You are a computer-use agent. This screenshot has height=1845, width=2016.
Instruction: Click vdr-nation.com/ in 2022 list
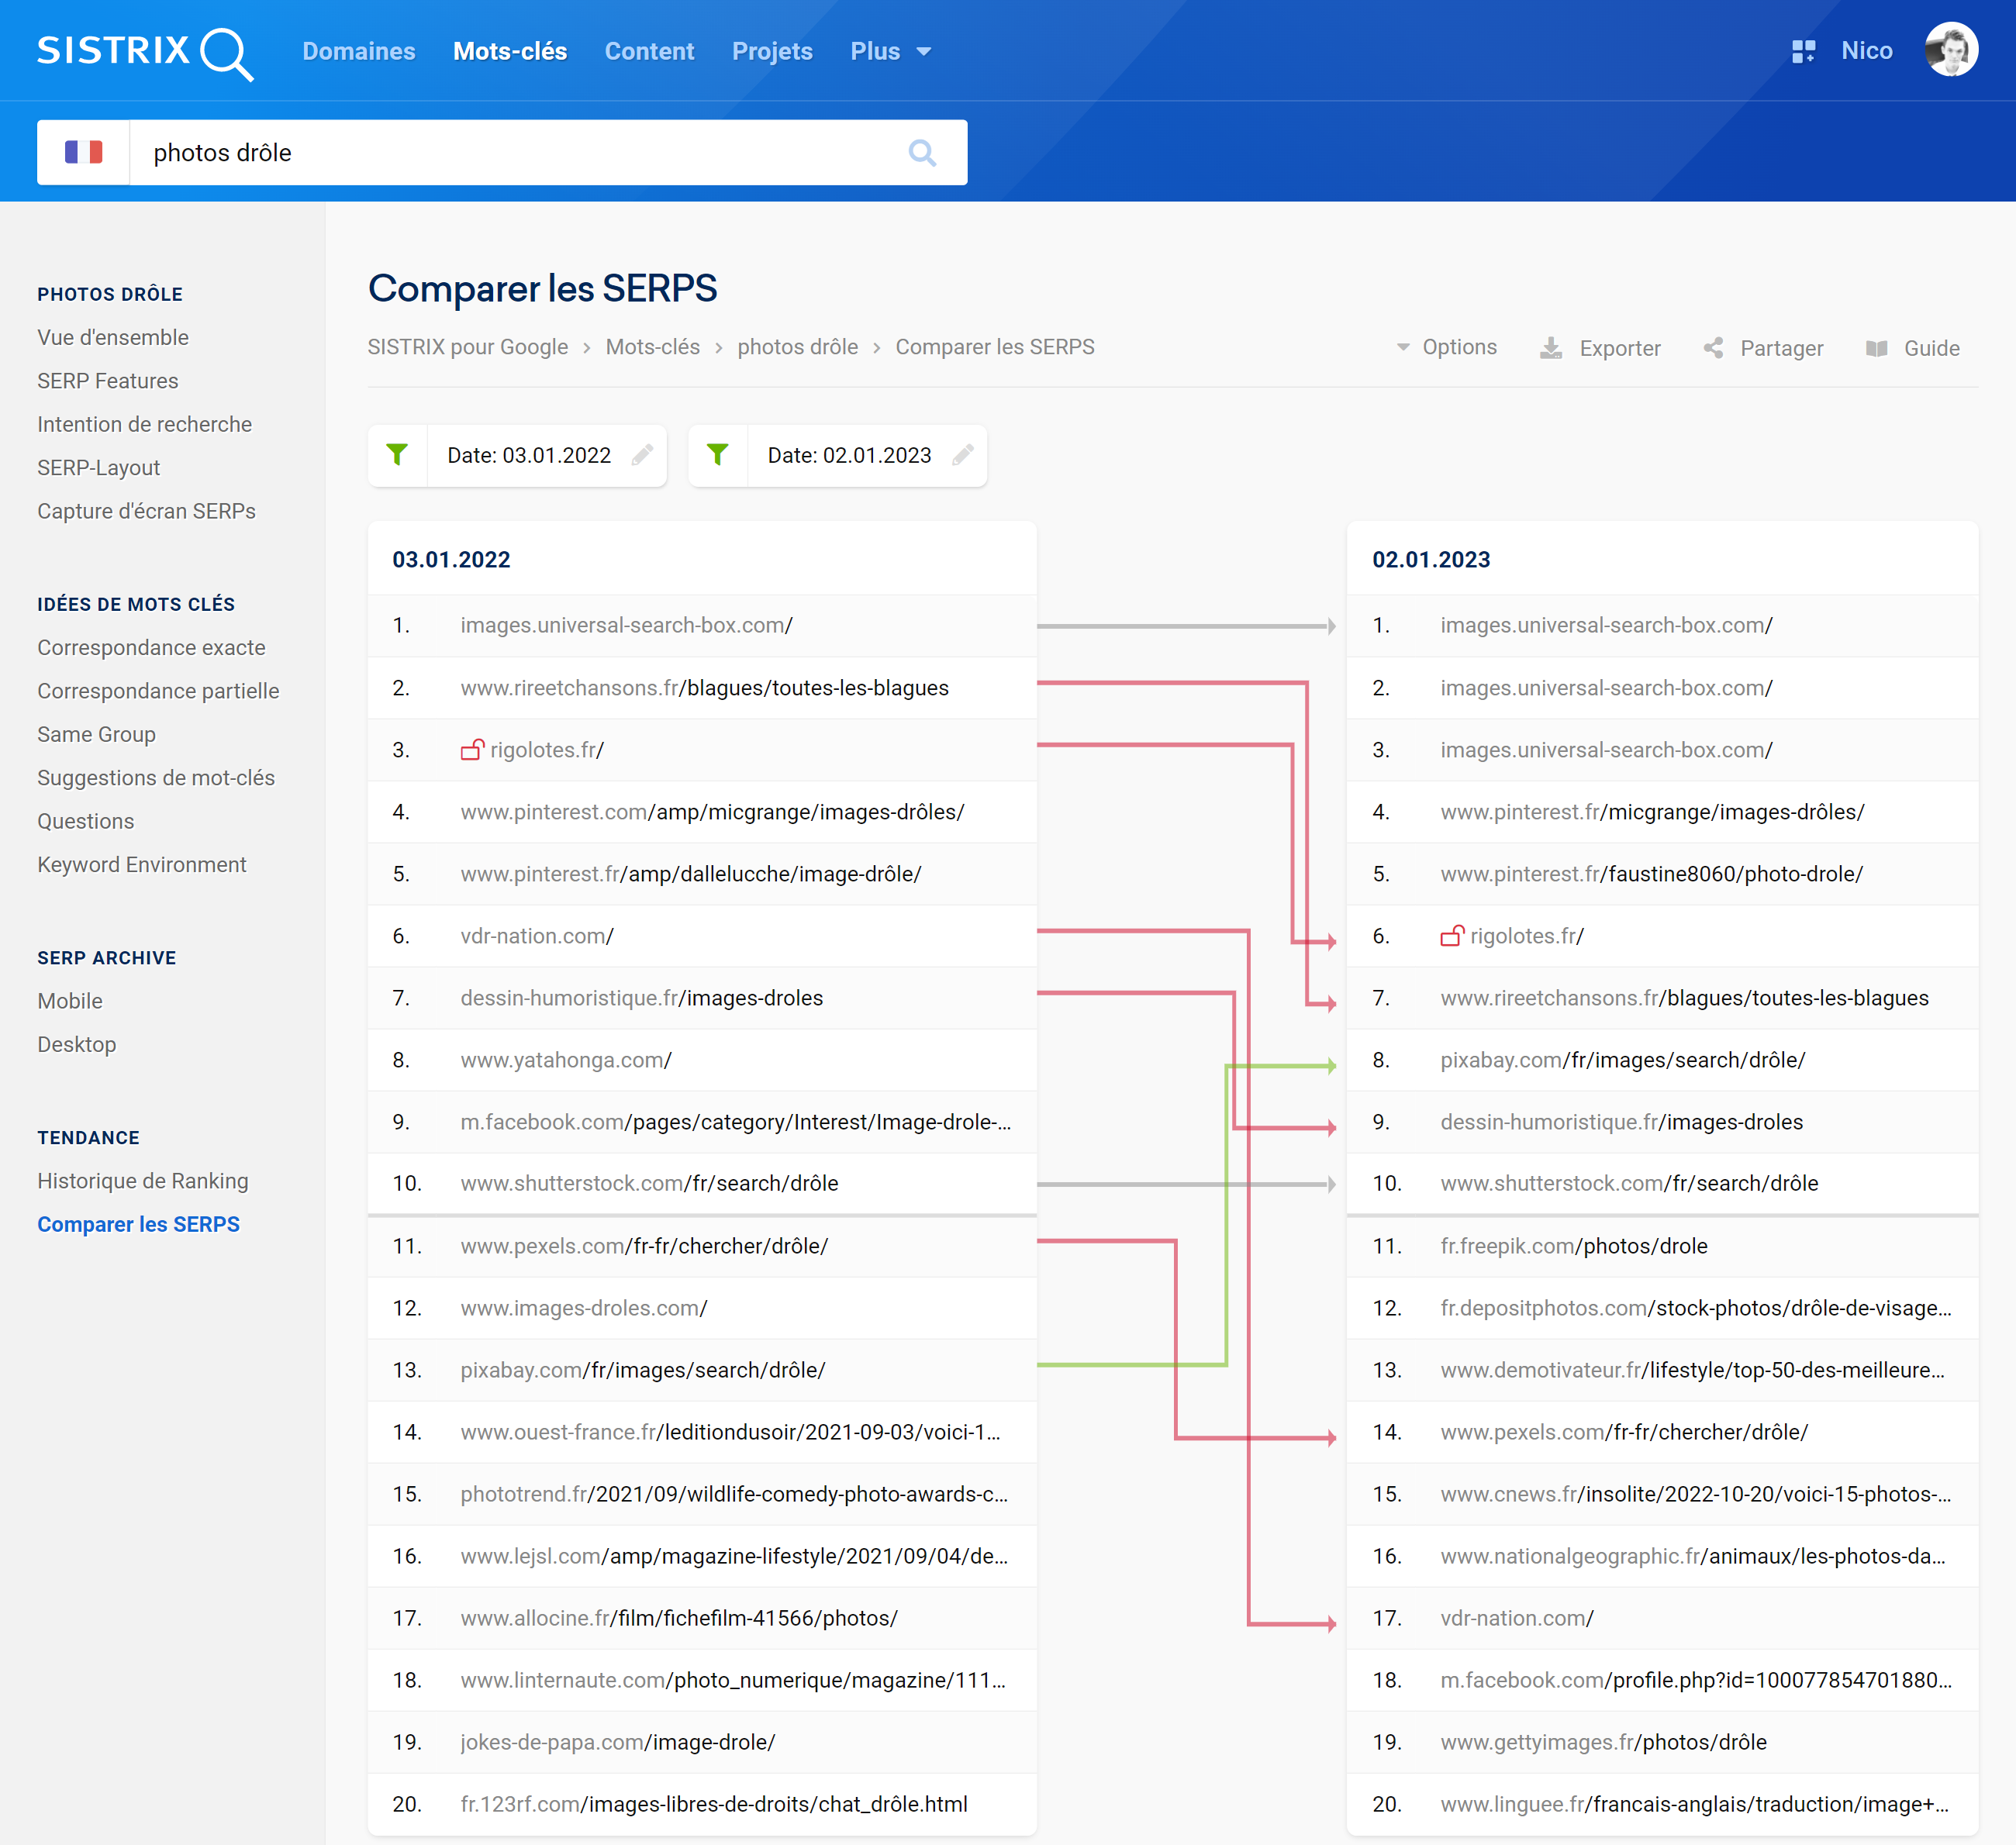pos(537,936)
